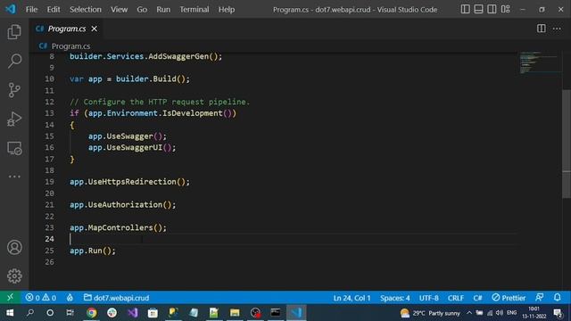Toggle the bottom panel layout icon
Viewport: 571px width, 321px height.
(x=478, y=9)
